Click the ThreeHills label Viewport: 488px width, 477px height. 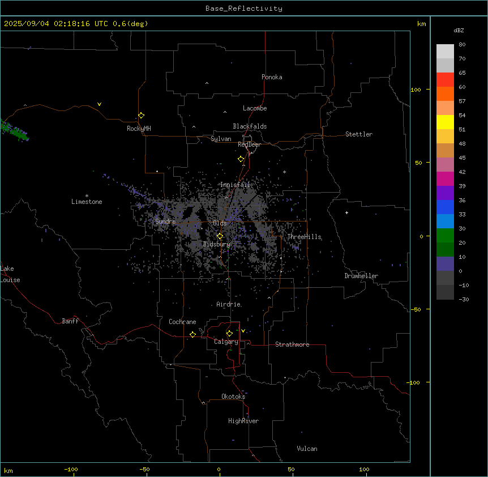click(304, 237)
